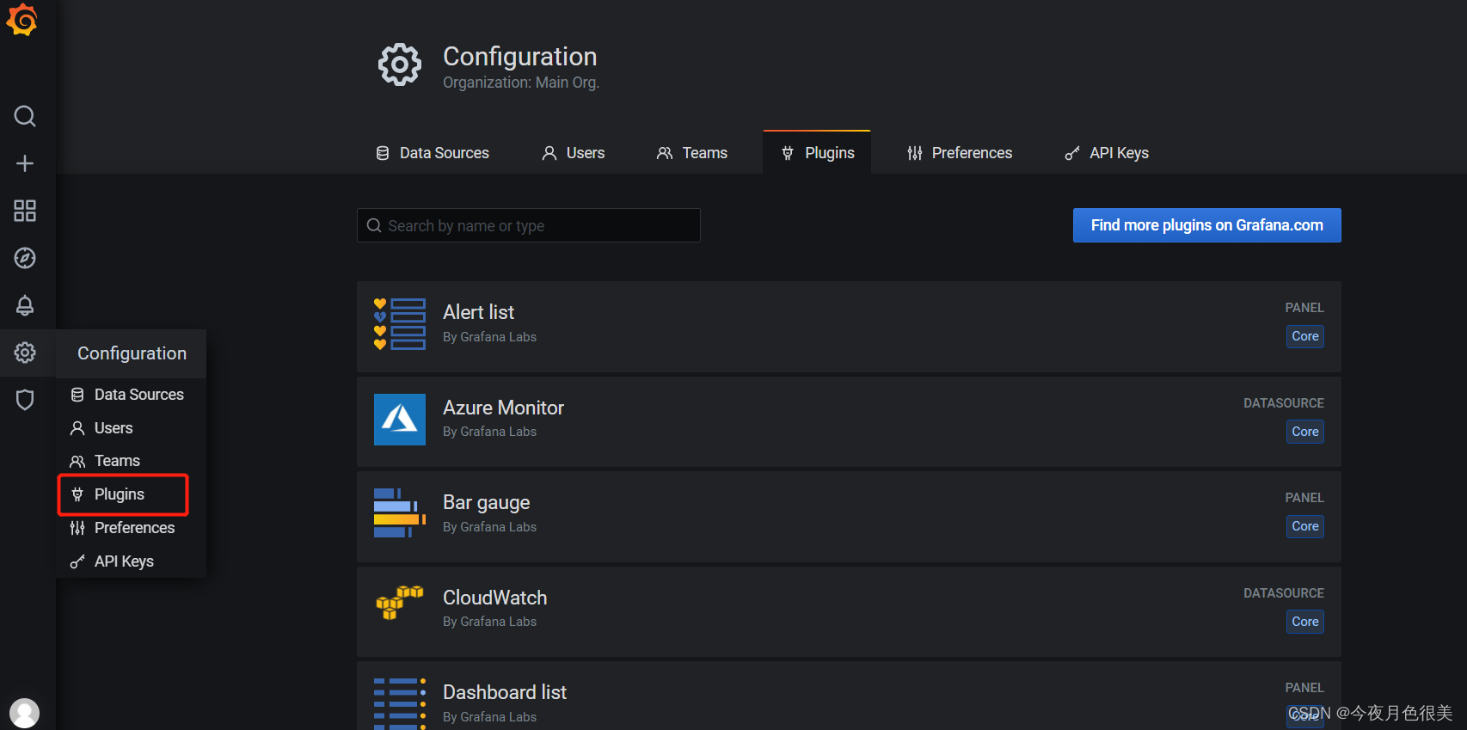Click the Core badge on CloudWatch

coord(1305,622)
